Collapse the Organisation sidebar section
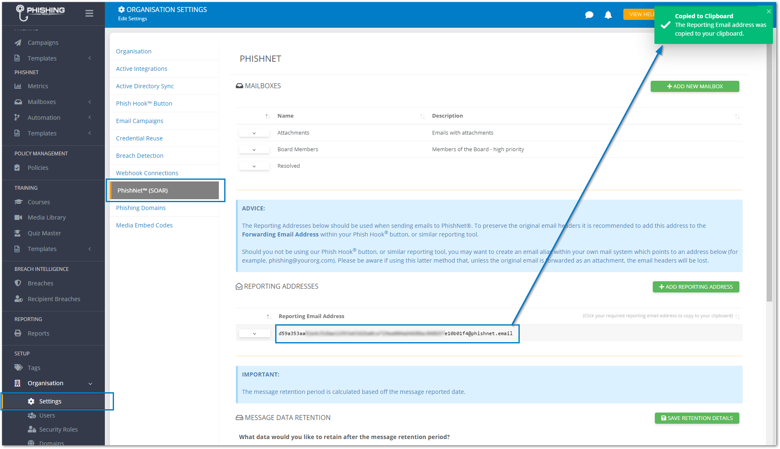This screenshot has width=780, height=449. coord(90,384)
